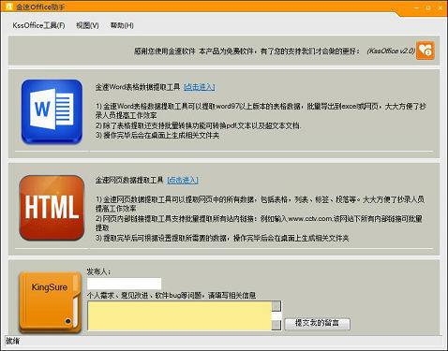Minimize the 金速Office助手 window
The height and width of the screenshot is (351, 448).
pos(416,7)
